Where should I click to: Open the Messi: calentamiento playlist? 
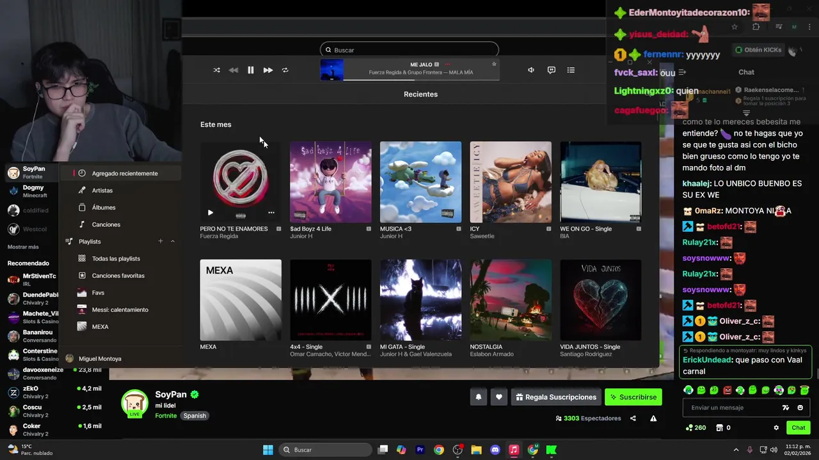click(x=120, y=310)
